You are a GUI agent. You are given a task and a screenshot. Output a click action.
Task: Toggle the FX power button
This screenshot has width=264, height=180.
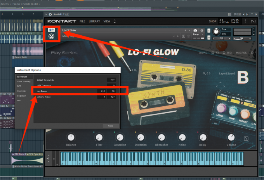click(x=213, y=53)
